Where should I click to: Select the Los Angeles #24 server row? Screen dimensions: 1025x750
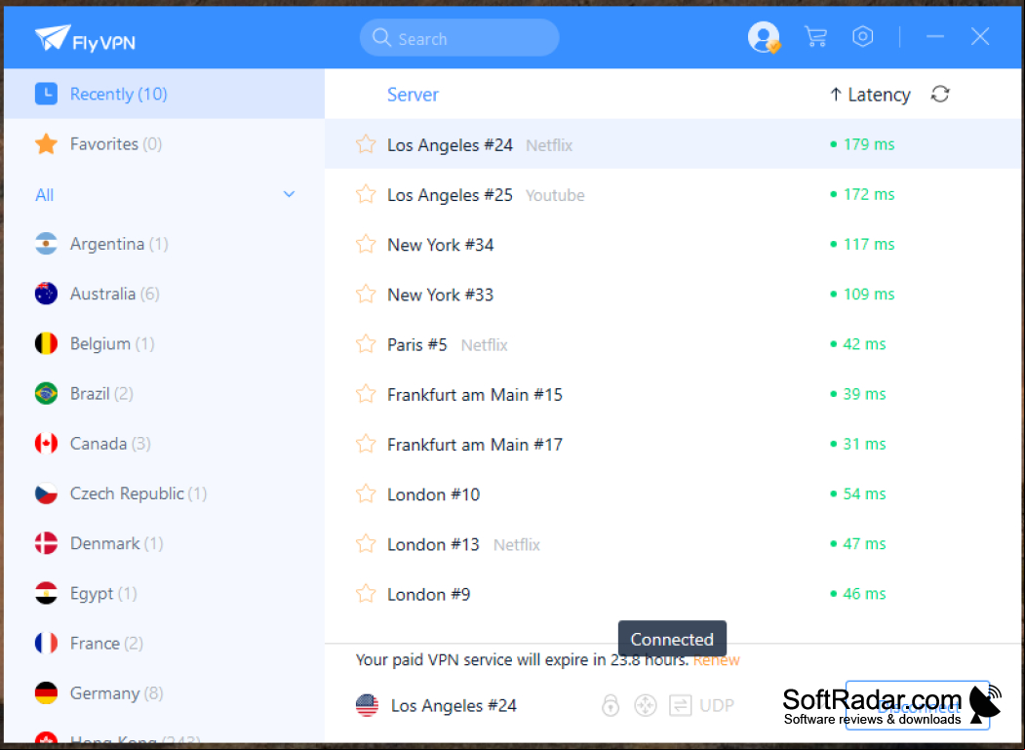673,143
